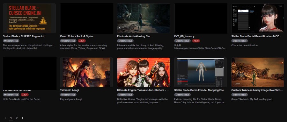This screenshot has width=287, height=122.
Task: Click Miscellaneous tag under Custom TAA mod
Action: [239, 95]
